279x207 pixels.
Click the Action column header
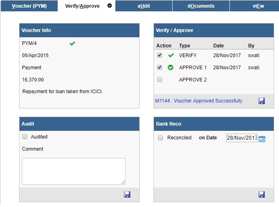coord(164,46)
